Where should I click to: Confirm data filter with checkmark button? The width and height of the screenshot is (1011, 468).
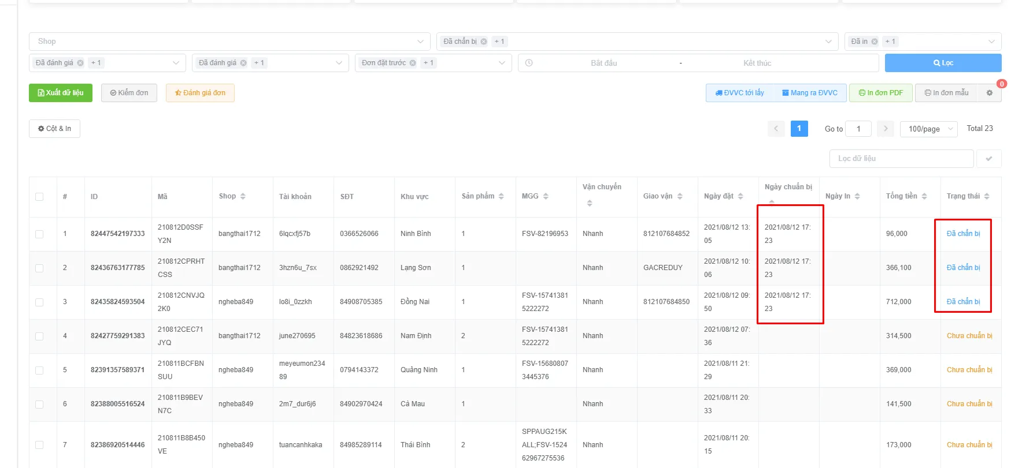(989, 159)
